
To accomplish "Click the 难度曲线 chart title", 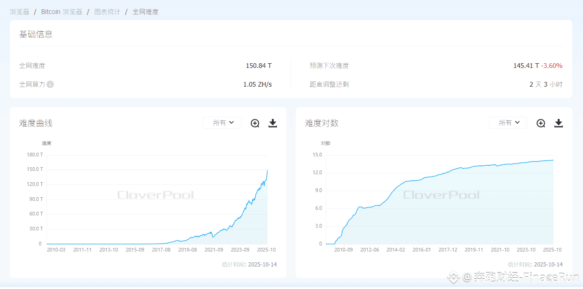I will click(x=36, y=123).
